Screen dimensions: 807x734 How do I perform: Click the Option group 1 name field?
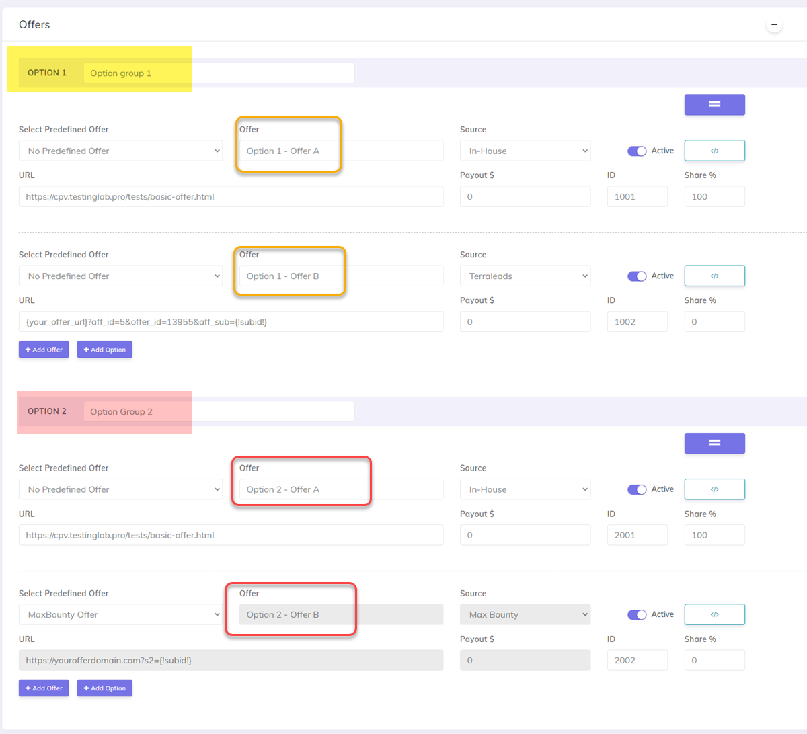pos(219,72)
